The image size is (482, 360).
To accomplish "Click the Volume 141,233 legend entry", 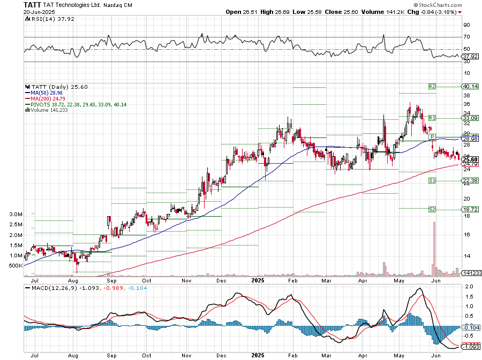I will [x=49, y=110].
